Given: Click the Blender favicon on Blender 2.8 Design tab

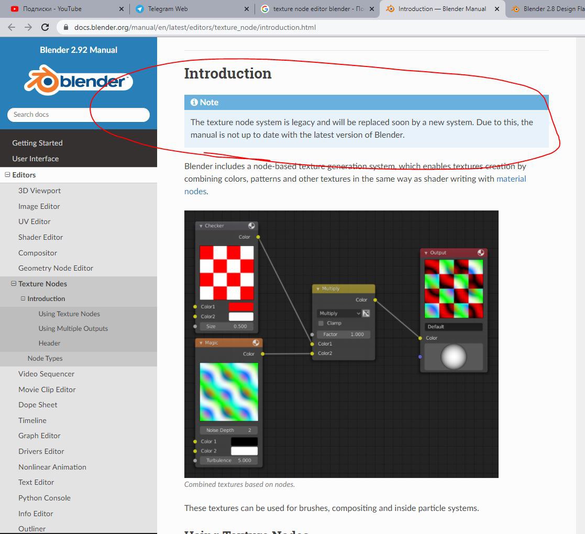Looking at the screenshot, I should (x=515, y=8).
